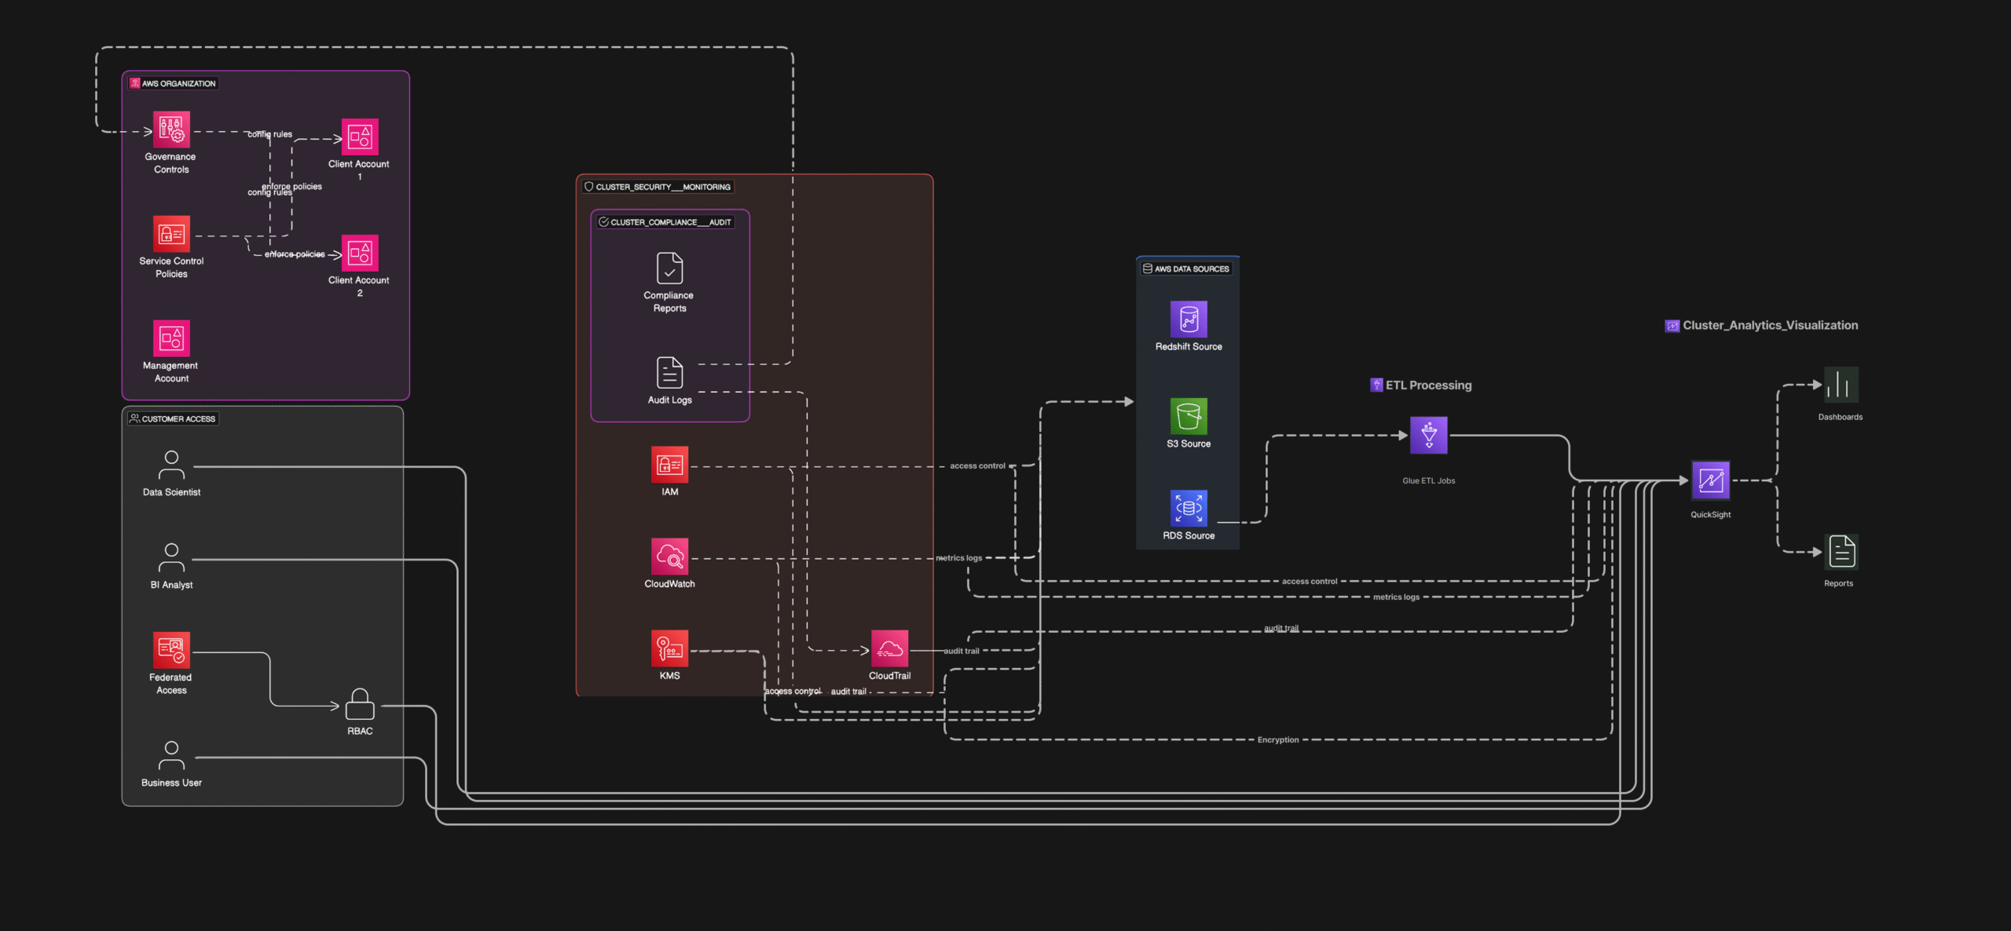Select the QuickSight analytics icon
The width and height of the screenshot is (2011, 931).
1710,480
